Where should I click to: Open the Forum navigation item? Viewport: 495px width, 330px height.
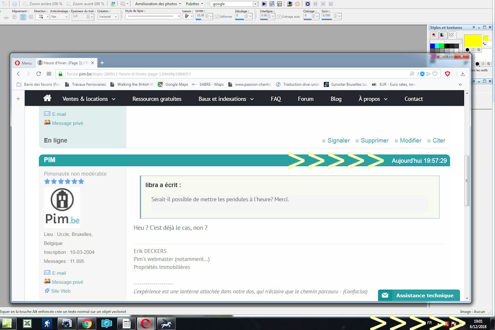[x=306, y=99]
